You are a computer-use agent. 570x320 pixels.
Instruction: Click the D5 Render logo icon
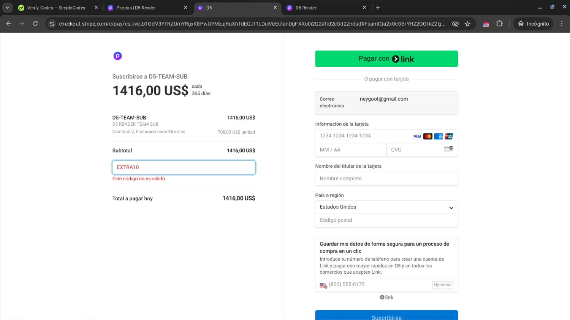117,56
